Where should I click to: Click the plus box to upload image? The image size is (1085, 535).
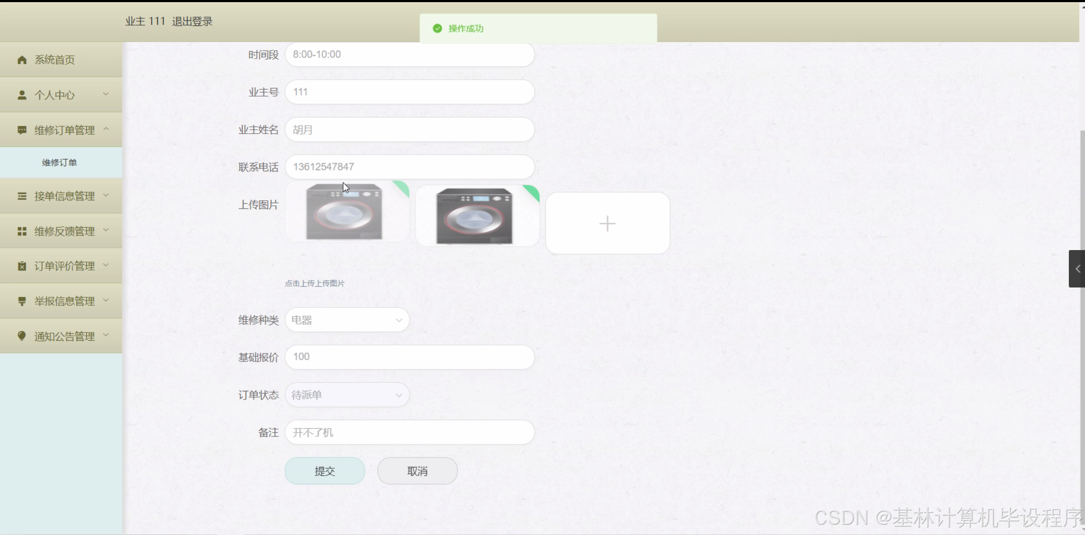[x=607, y=223]
